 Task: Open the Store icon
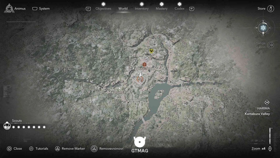(x=271, y=9)
